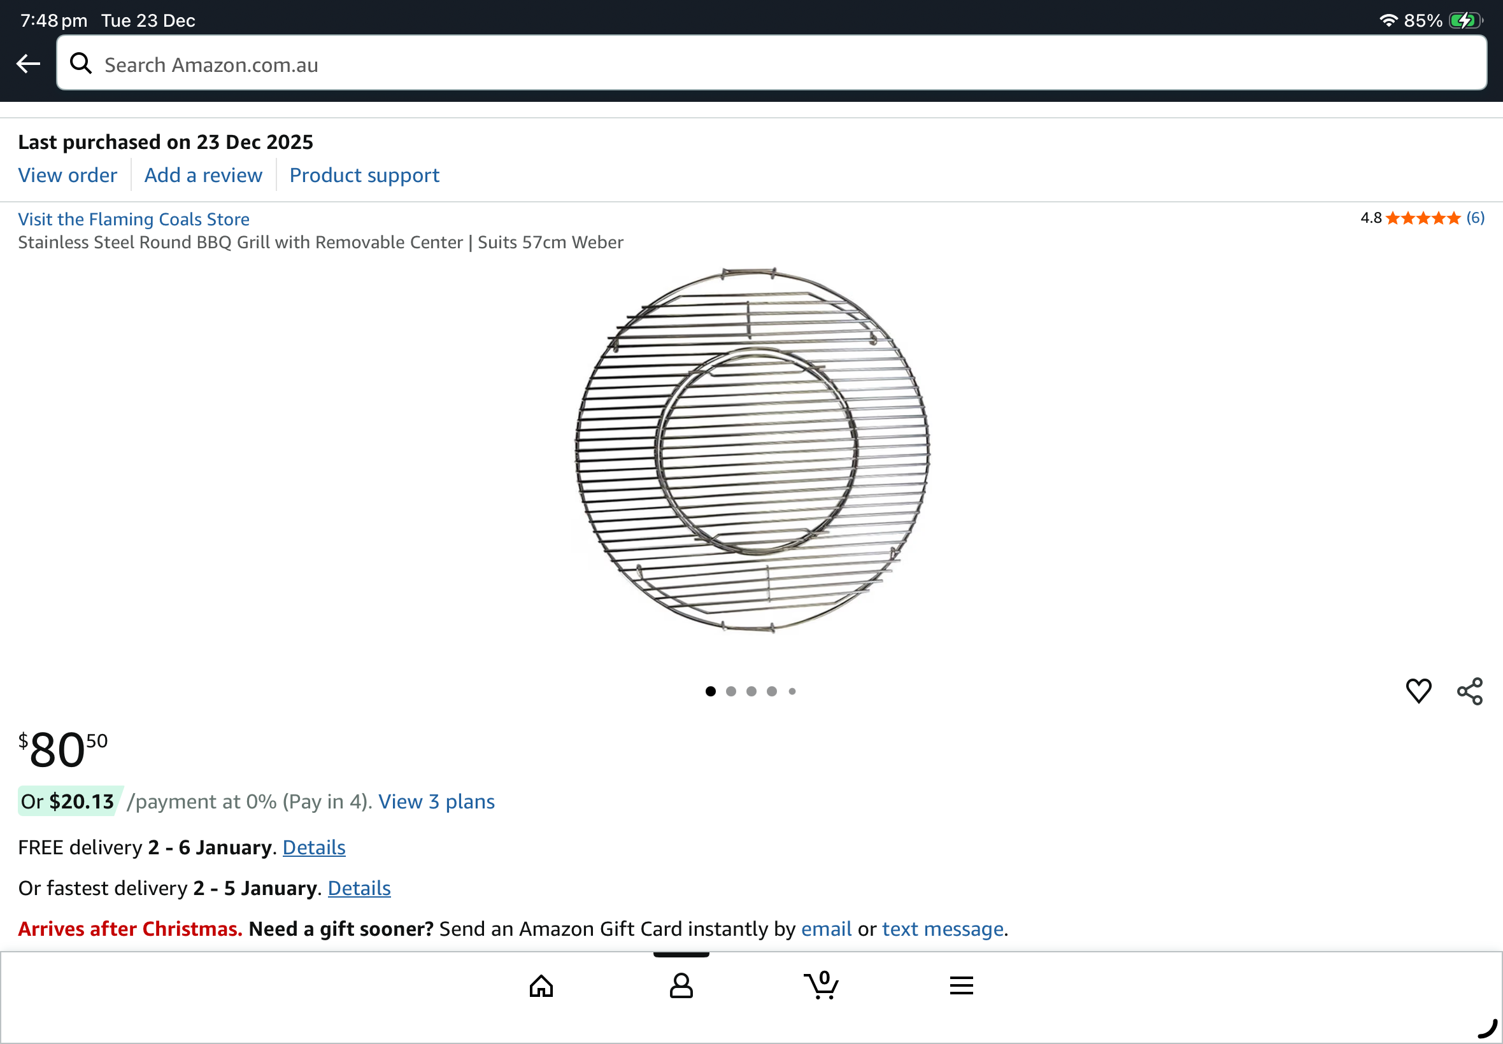Open the hamburger menu icon

pyautogui.click(x=961, y=985)
